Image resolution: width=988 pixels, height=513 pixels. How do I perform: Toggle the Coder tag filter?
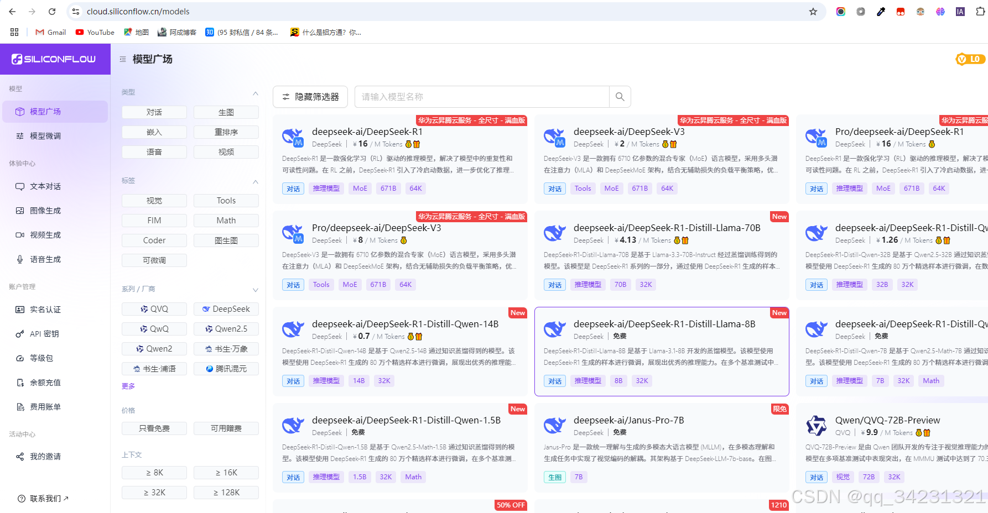154,240
